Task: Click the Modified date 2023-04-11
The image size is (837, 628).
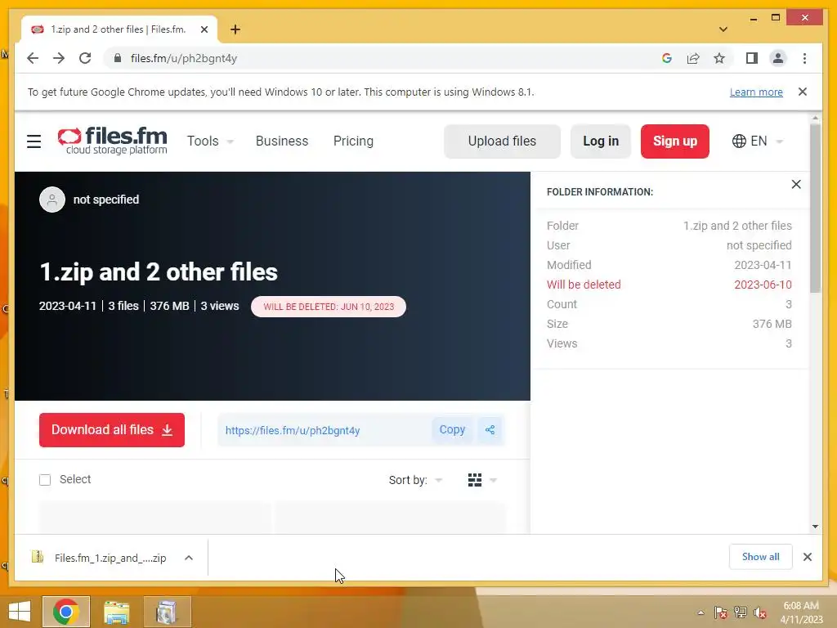Action: pos(763,266)
